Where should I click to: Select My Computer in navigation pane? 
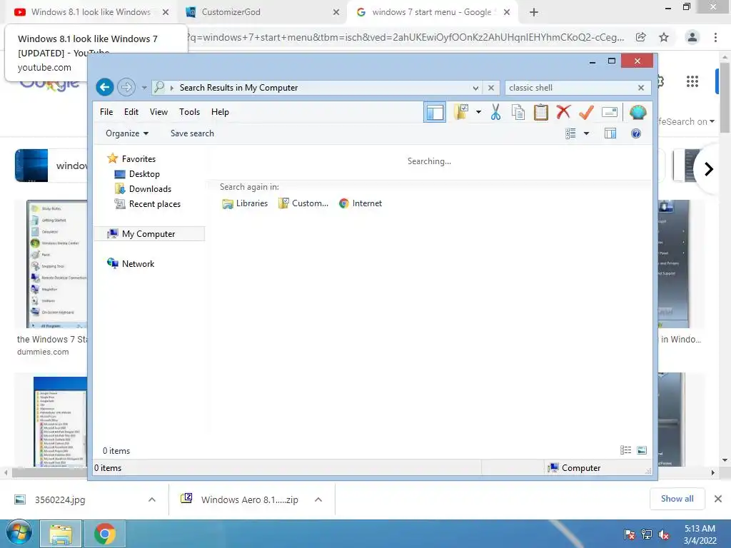[148, 234]
